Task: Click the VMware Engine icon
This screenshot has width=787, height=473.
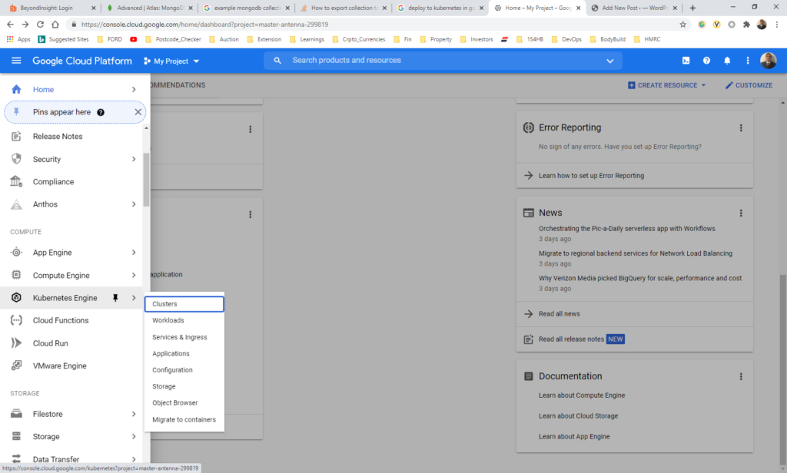Action: pyautogui.click(x=16, y=365)
